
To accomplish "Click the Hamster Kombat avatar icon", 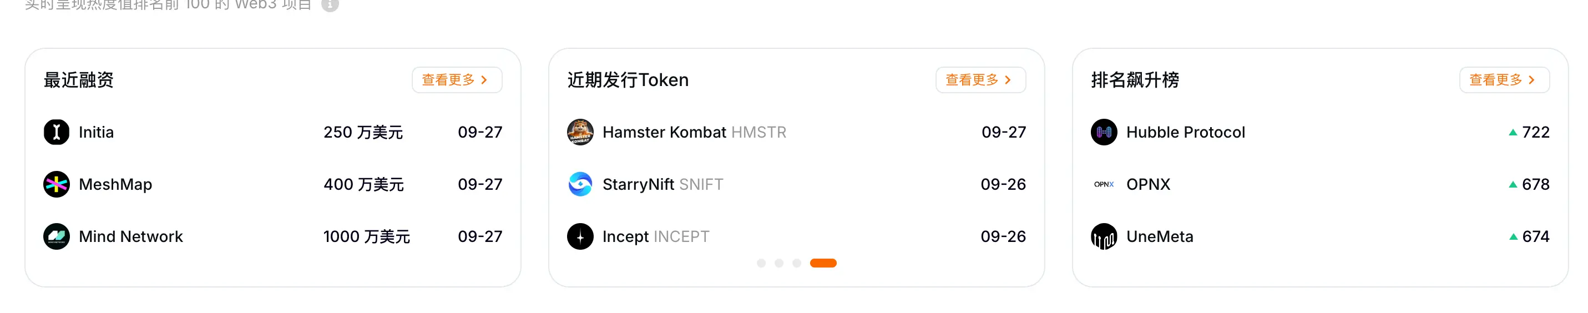I will coord(580,132).
